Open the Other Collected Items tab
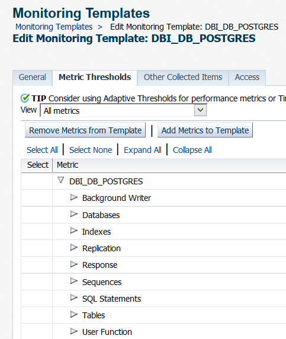 183,78
